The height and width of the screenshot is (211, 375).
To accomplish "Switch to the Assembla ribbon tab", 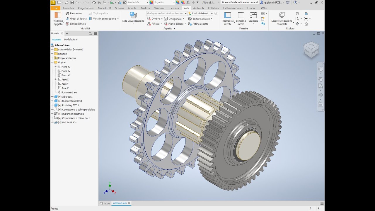I will coord(68,8).
